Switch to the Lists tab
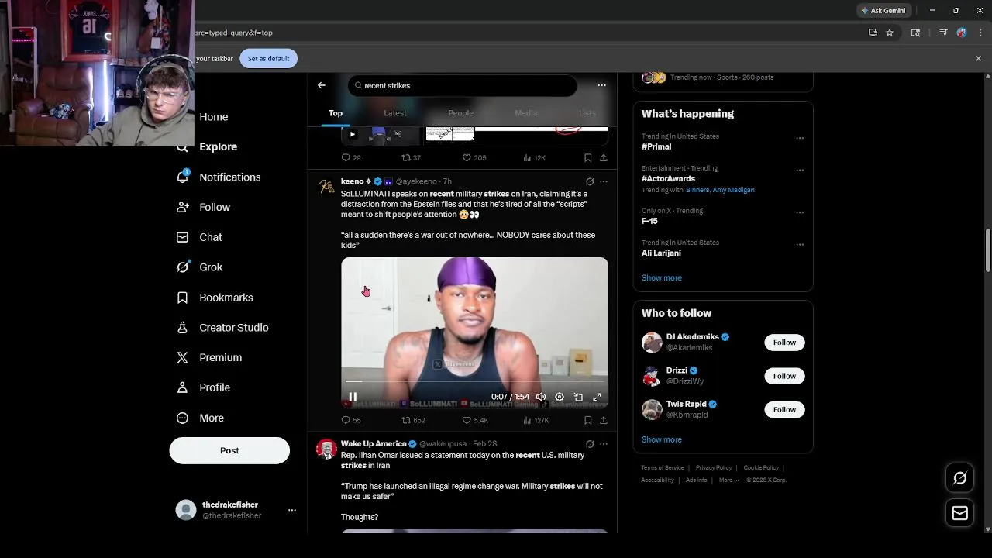992x558 pixels. pyautogui.click(x=587, y=113)
